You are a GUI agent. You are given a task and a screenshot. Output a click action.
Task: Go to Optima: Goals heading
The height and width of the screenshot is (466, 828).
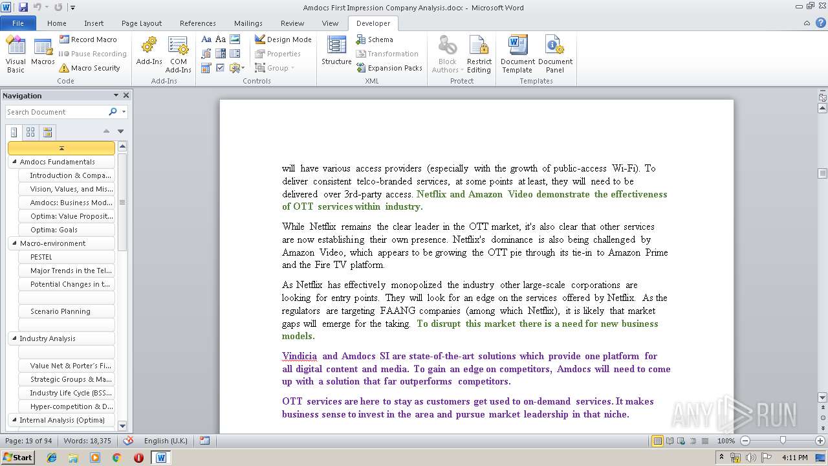[67, 230]
